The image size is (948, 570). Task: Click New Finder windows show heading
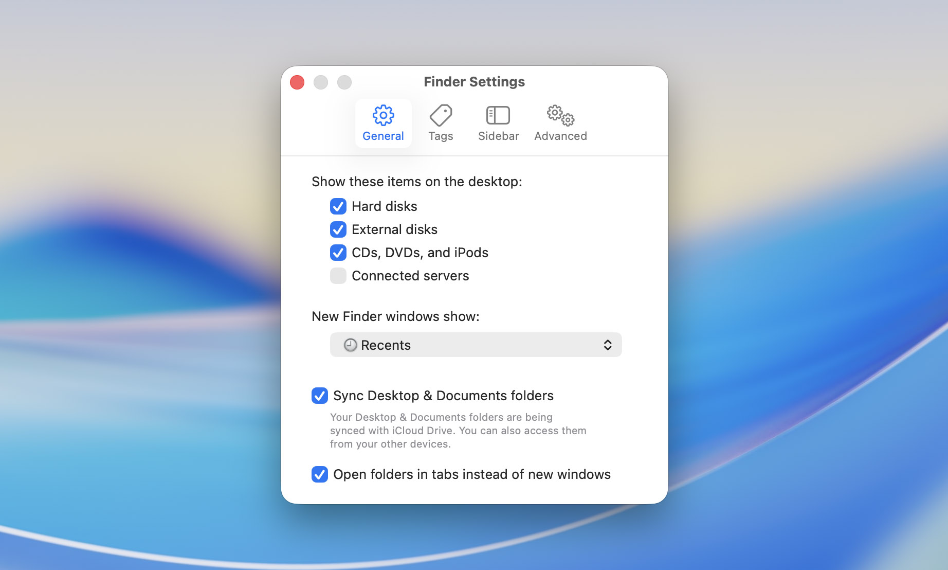pos(395,316)
